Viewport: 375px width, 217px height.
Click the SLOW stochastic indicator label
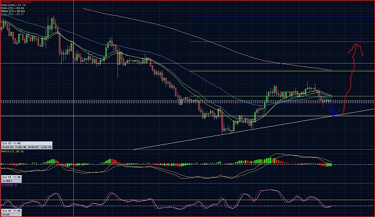pos(9,185)
